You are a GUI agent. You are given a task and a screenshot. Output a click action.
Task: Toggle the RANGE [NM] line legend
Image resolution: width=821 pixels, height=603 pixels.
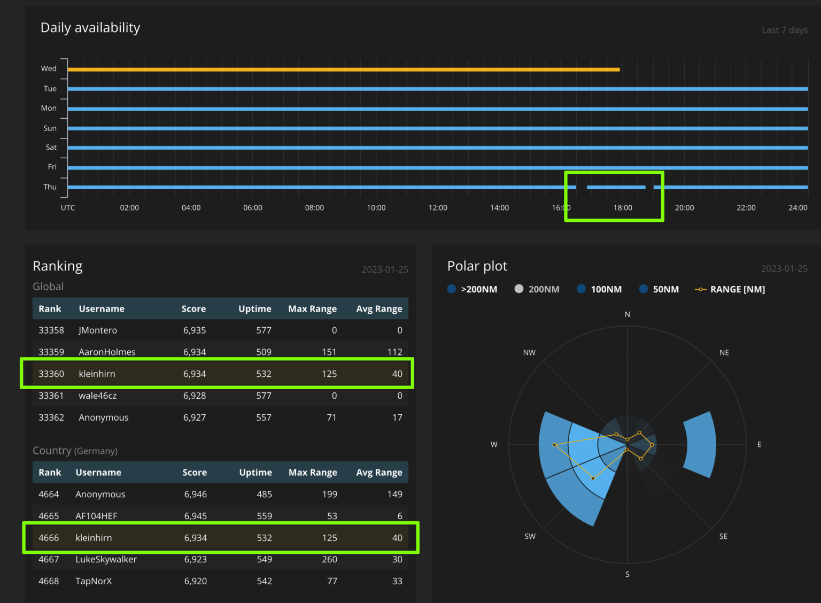700,289
